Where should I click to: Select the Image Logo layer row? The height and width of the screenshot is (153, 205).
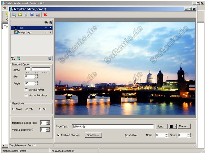click(x=32, y=32)
